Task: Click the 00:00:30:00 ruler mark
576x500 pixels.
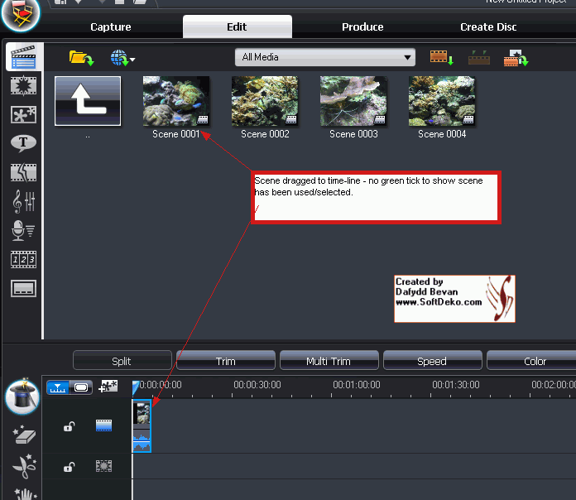Action: (x=257, y=385)
